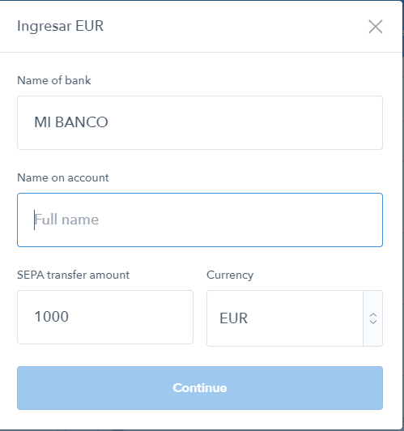Click the "SEPA transfer amount" label
This screenshot has height=431, width=404.
click(73, 275)
